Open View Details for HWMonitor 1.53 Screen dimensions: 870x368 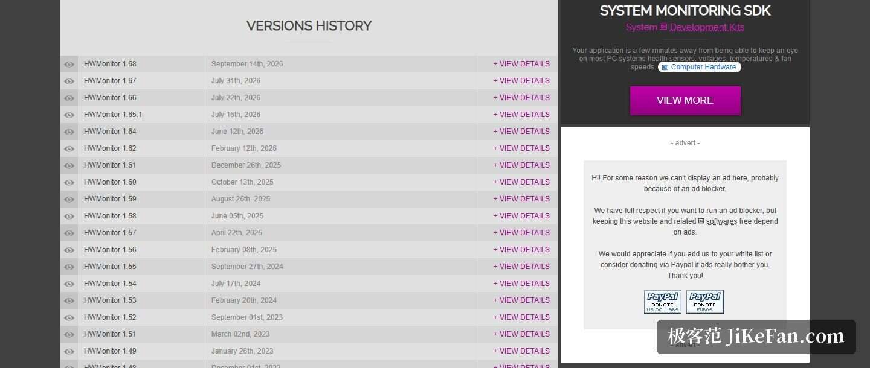pyautogui.click(x=521, y=300)
